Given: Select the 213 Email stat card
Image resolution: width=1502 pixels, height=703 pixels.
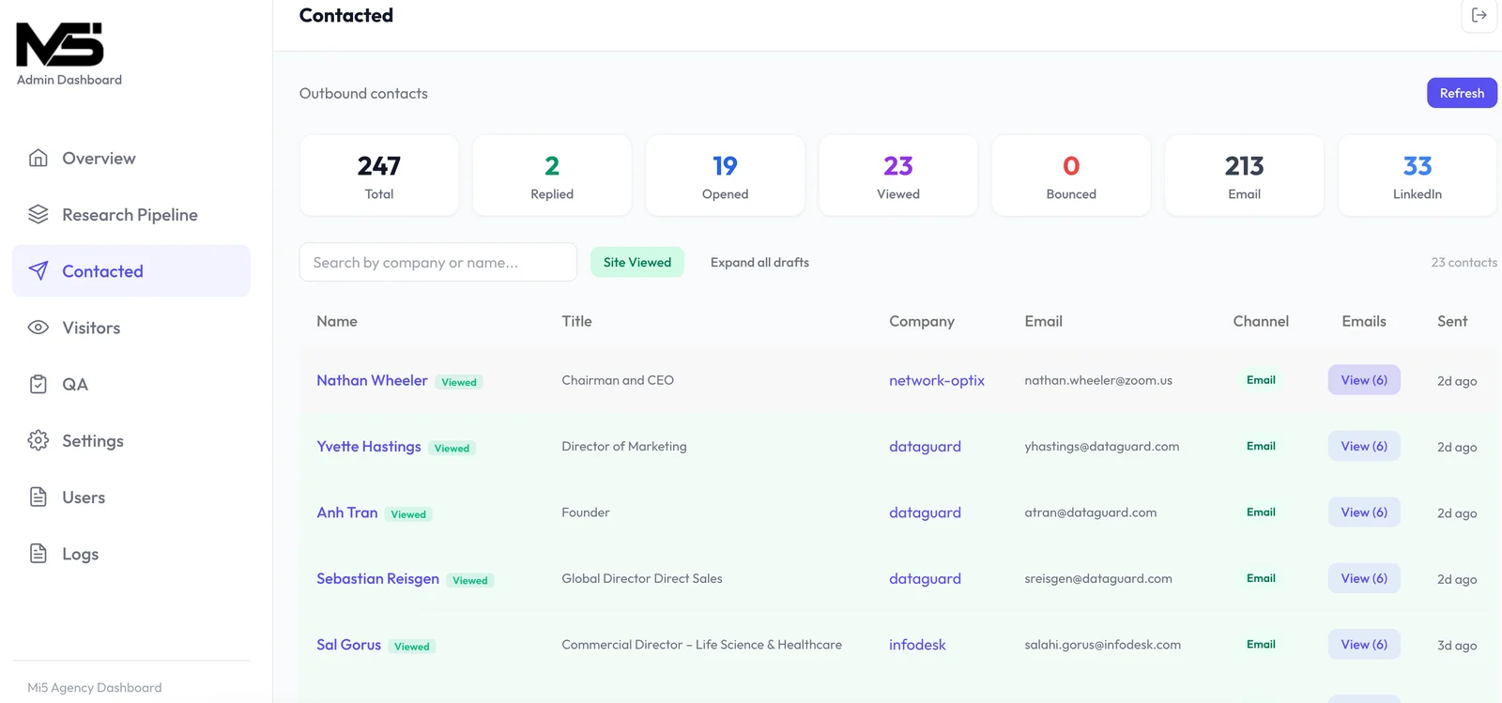Looking at the screenshot, I should (1244, 176).
